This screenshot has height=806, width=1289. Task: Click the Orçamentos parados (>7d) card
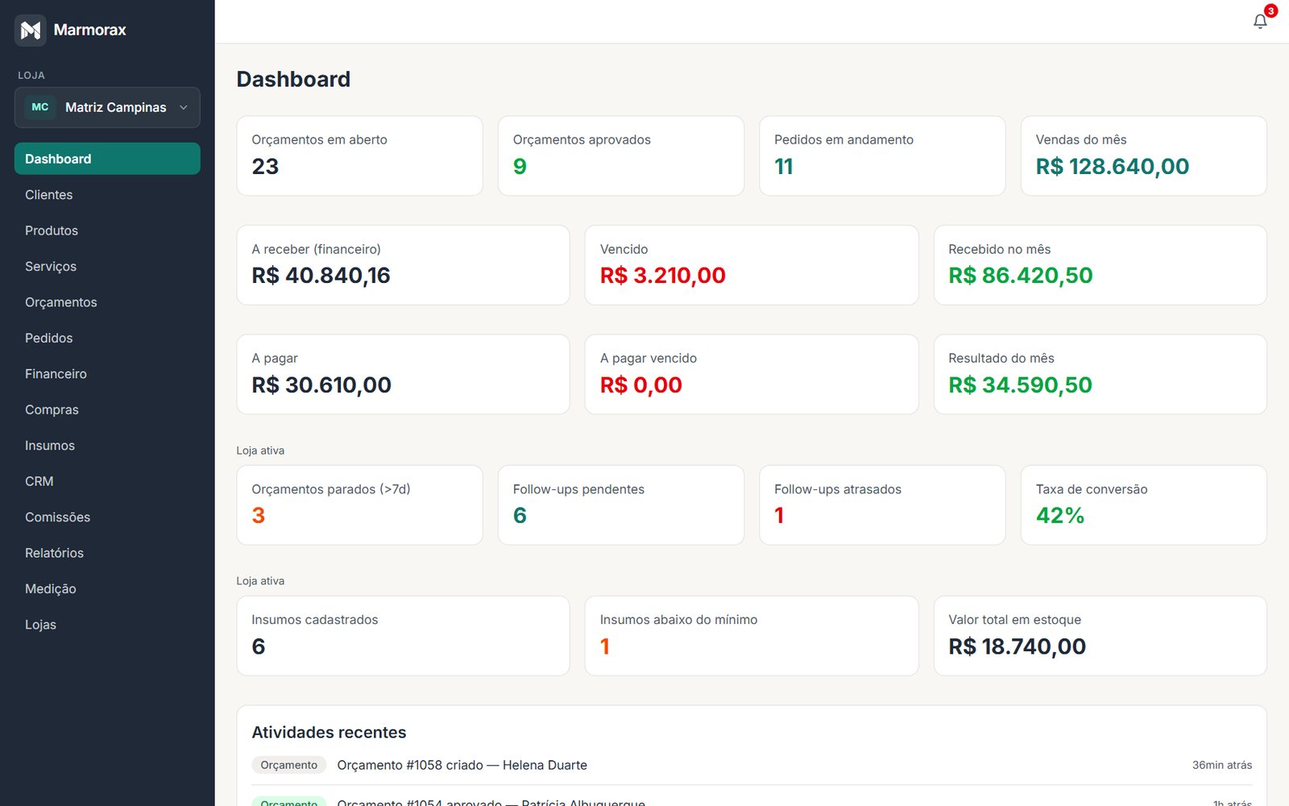tap(359, 505)
